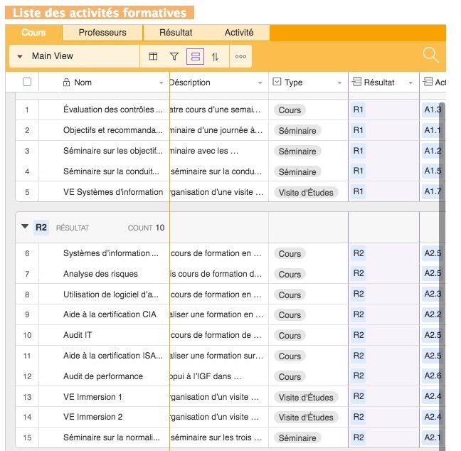Image resolution: width=461 pixels, height=451 pixels.
Task: Click the A2.3 link in row 8
Action: pyautogui.click(x=433, y=294)
